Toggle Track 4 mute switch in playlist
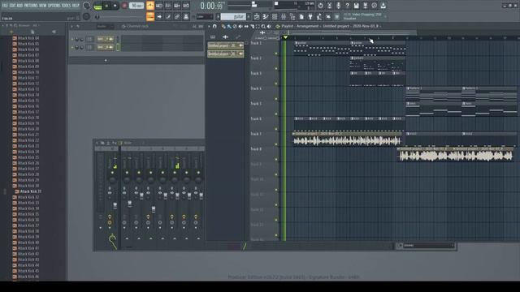520x292 pixels. tap(276, 99)
